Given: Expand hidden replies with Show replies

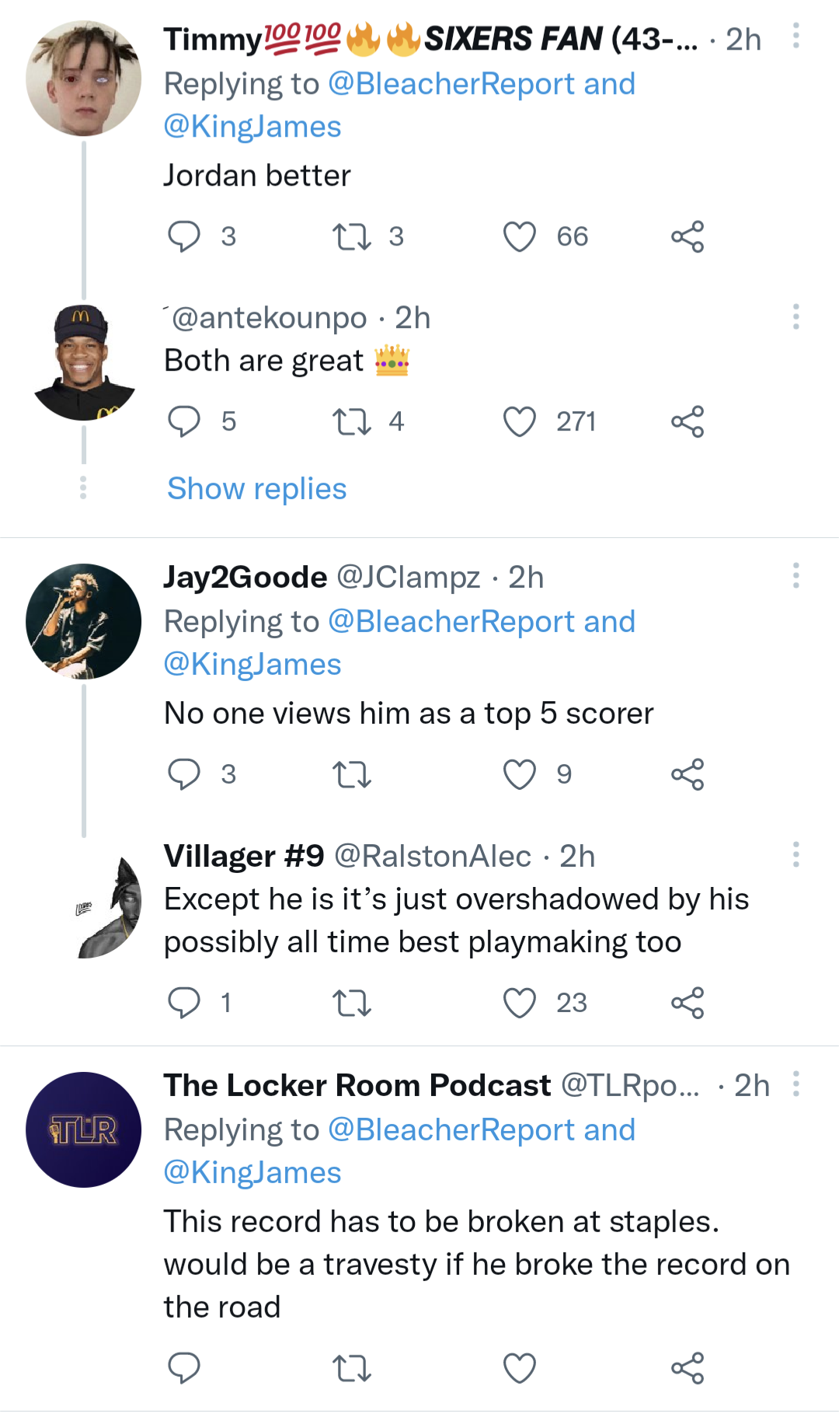Looking at the screenshot, I should 256,489.
